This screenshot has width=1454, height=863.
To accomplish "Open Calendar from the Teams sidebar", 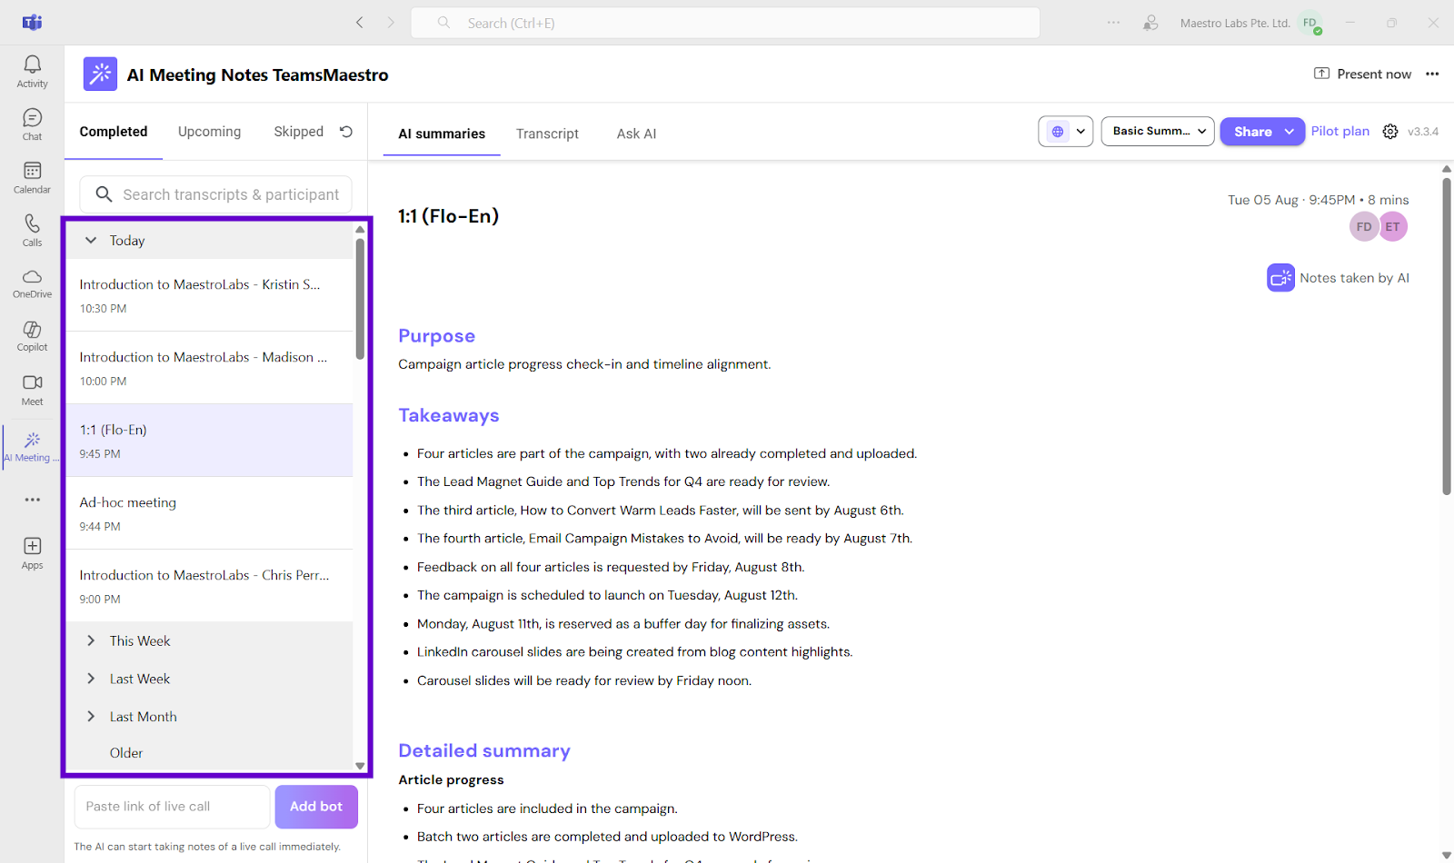I will 32,177.
